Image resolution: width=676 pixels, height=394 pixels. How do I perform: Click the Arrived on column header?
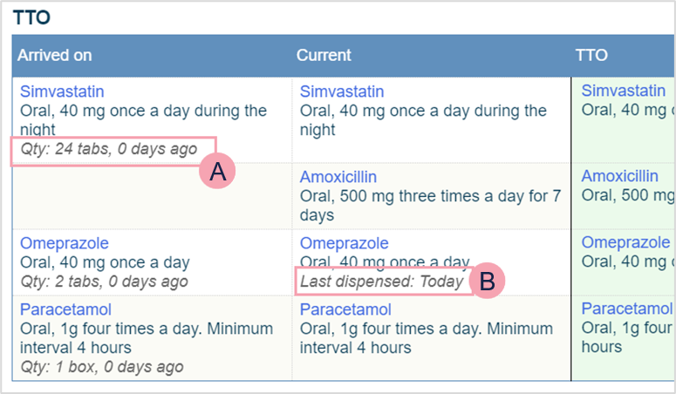(x=55, y=55)
